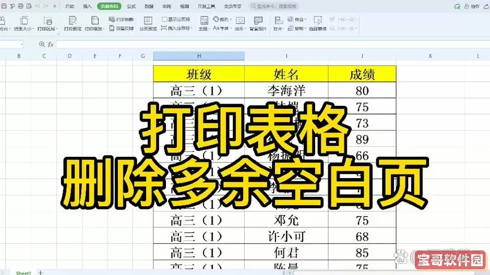Click the 协作 collaboration button

472,6
